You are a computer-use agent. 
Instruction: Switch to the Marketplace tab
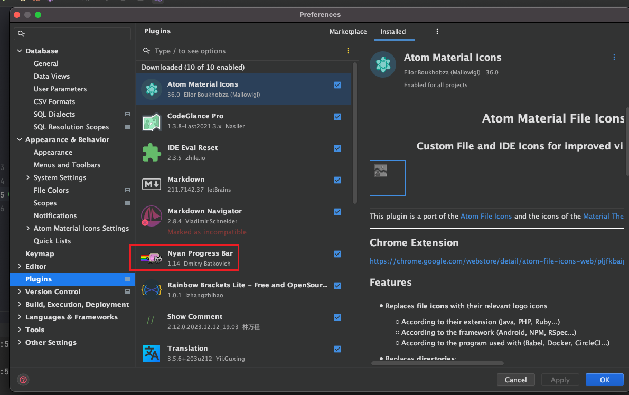[348, 31]
